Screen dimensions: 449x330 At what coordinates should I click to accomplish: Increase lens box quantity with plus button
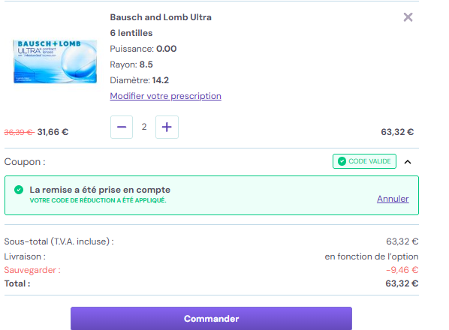(x=167, y=127)
